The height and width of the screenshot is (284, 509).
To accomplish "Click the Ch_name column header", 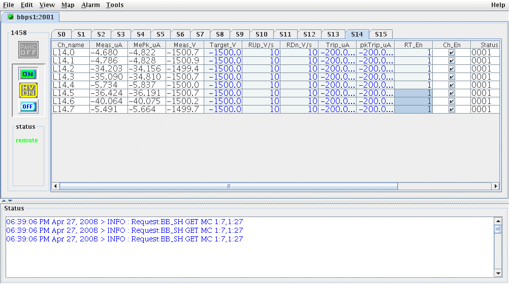I will [x=71, y=45].
